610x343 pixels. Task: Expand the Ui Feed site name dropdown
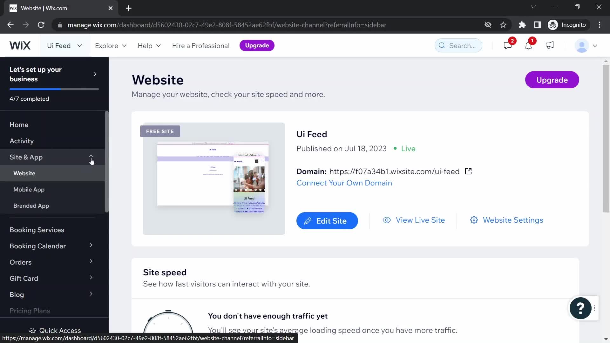click(x=79, y=45)
